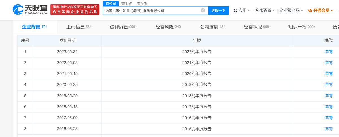The width and height of the screenshot is (339, 137).
Task: Click the date 2016-06-23
Action: (x=67, y=129)
